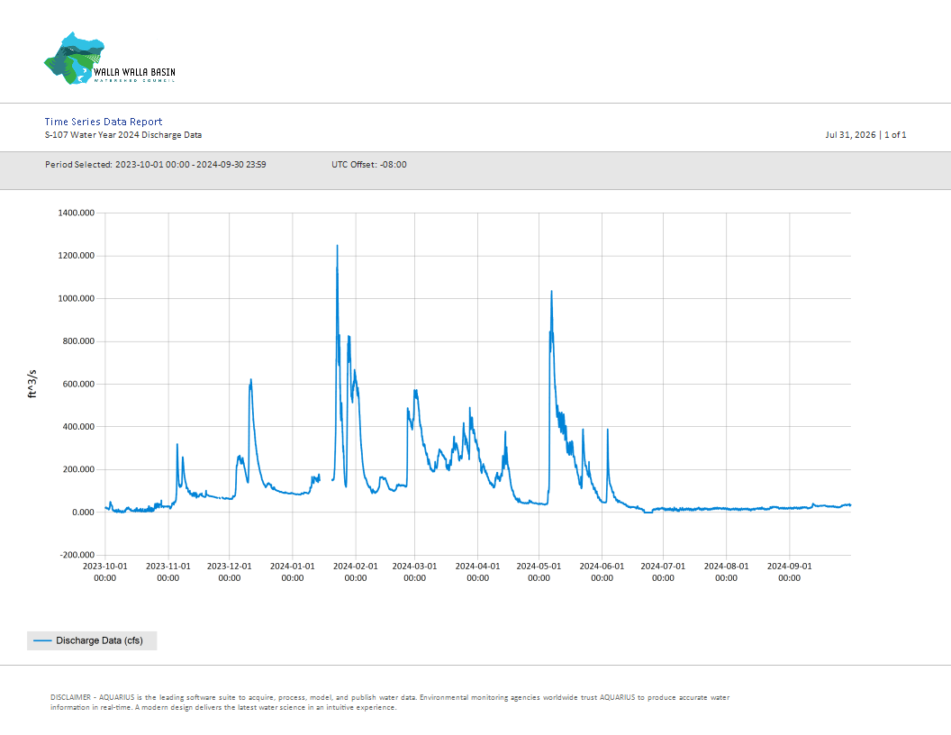Select the S-107 Water Year 2024 subtitle
The height and width of the screenshot is (735, 951).
point(123,135)
